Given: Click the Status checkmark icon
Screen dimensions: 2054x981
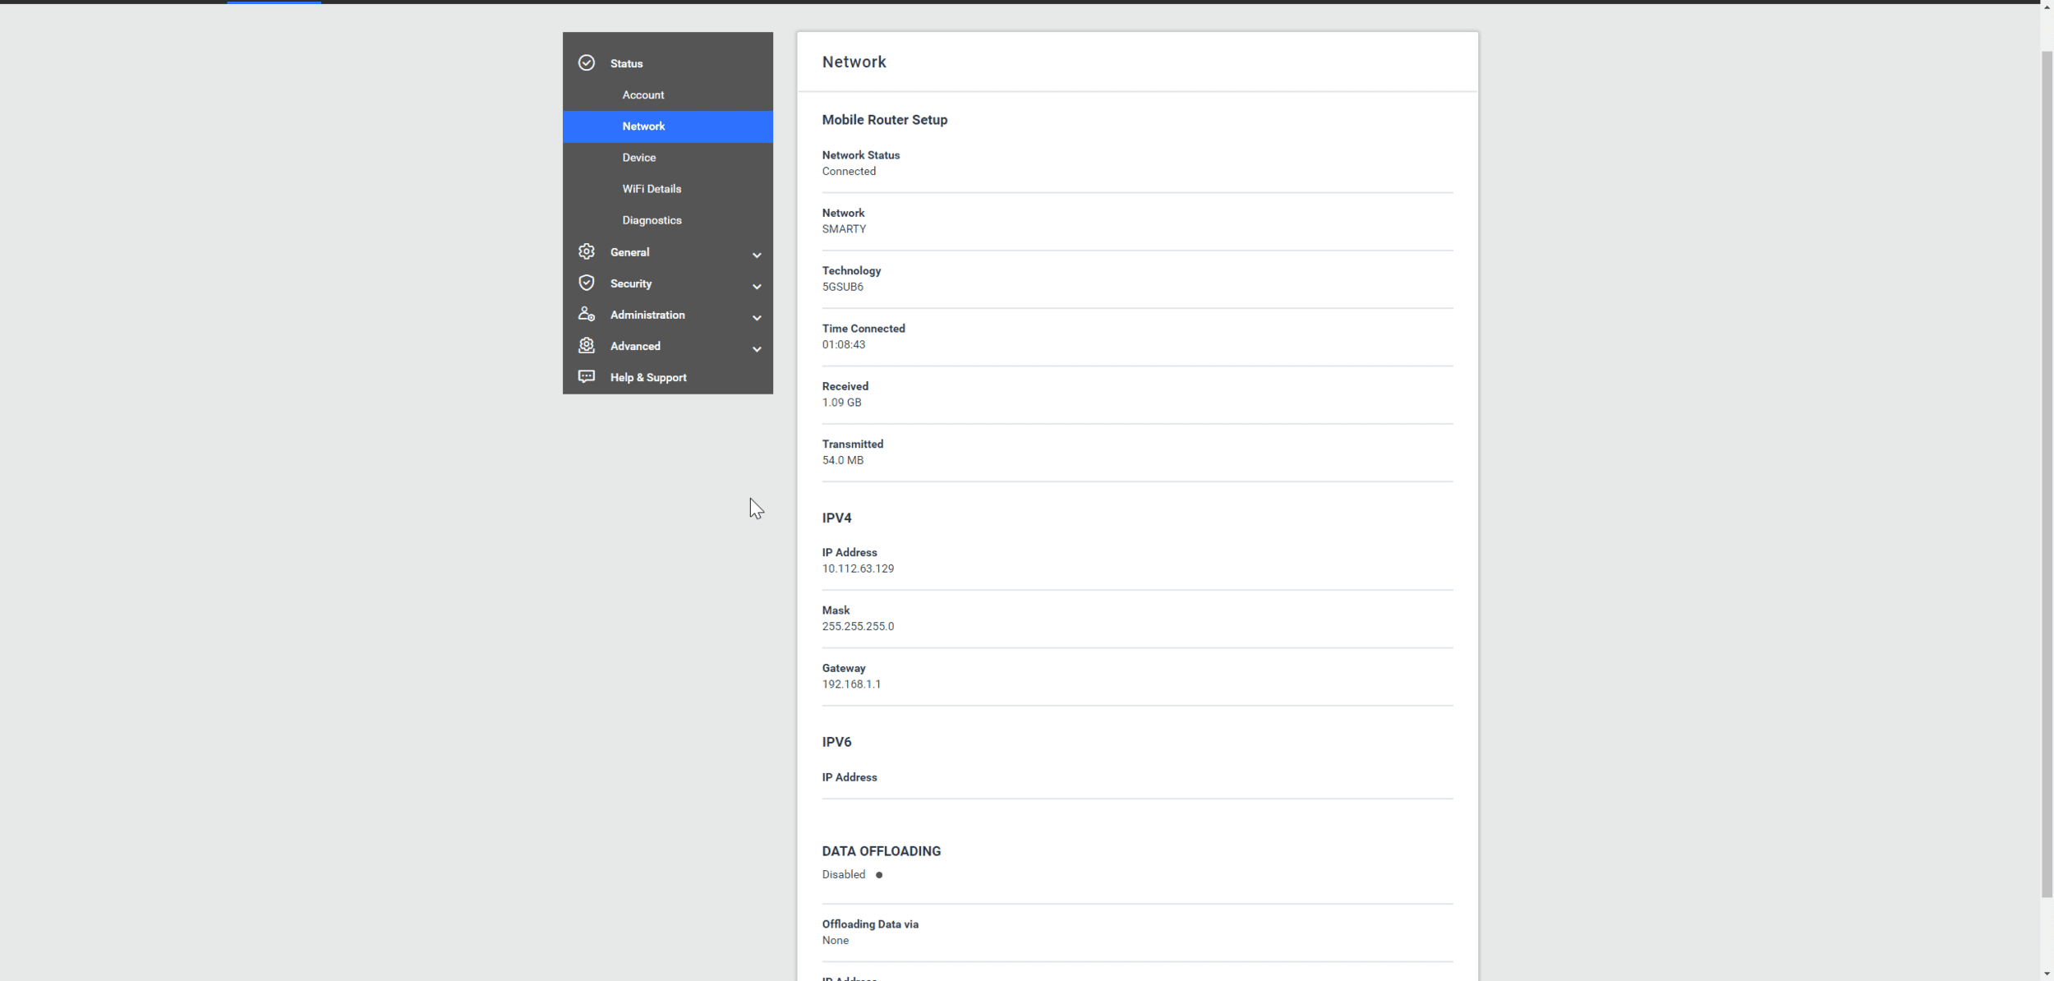Looking at the screenshot, I should (586, 63).
